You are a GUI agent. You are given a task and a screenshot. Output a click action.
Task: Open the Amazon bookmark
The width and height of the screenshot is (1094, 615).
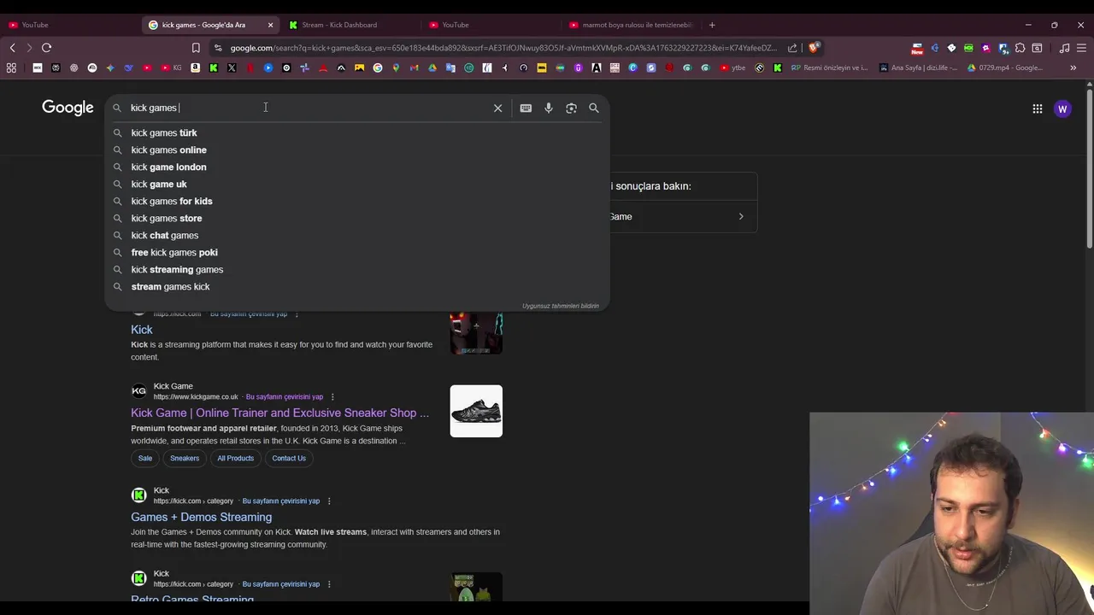[x=195, y=67]
